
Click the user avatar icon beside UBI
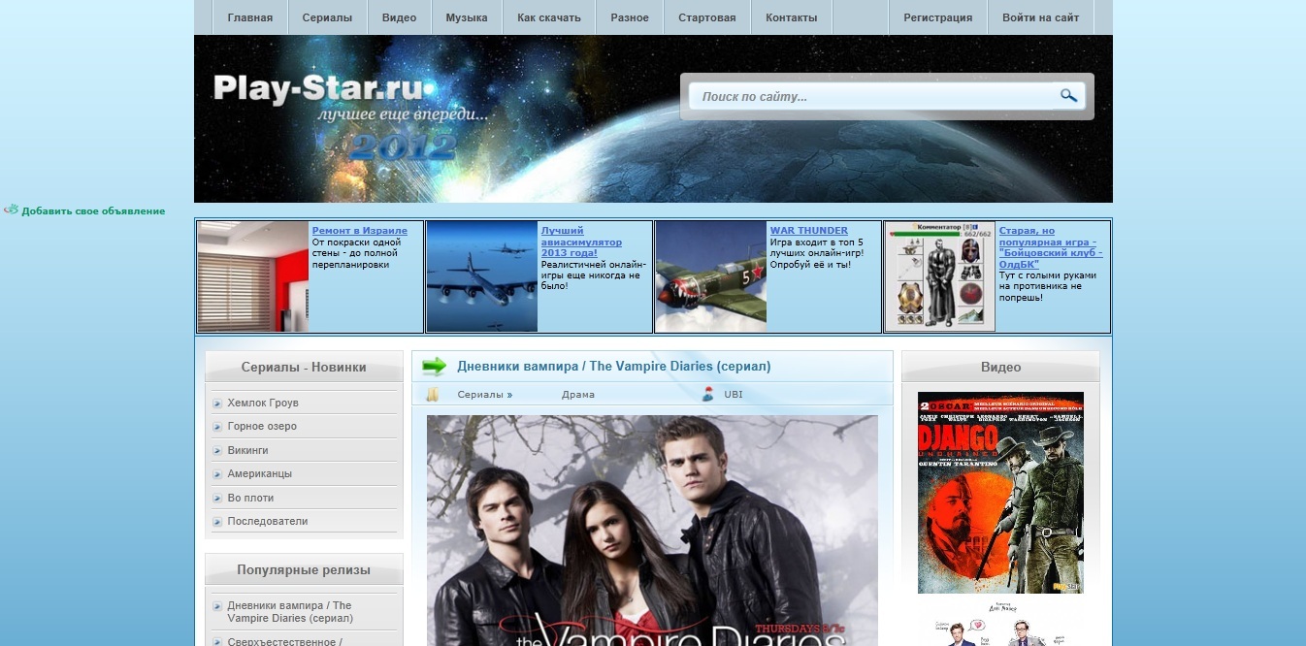click(x=707, y=394)
